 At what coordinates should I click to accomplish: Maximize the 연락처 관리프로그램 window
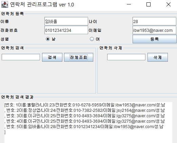tap(149, 4)
